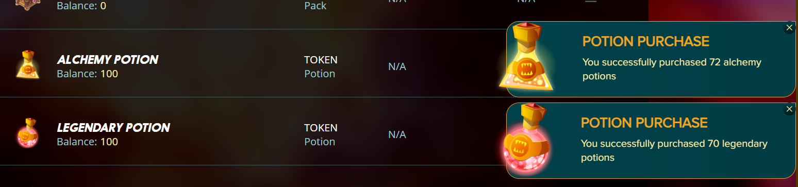The image size is (798, 187).
Task: Click the "purchased 70 legendary potions" message
Action: [x=674, y=150]
